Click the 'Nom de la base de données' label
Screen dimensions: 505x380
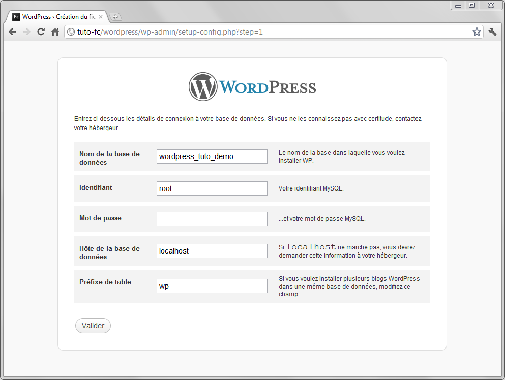[109, 158]
